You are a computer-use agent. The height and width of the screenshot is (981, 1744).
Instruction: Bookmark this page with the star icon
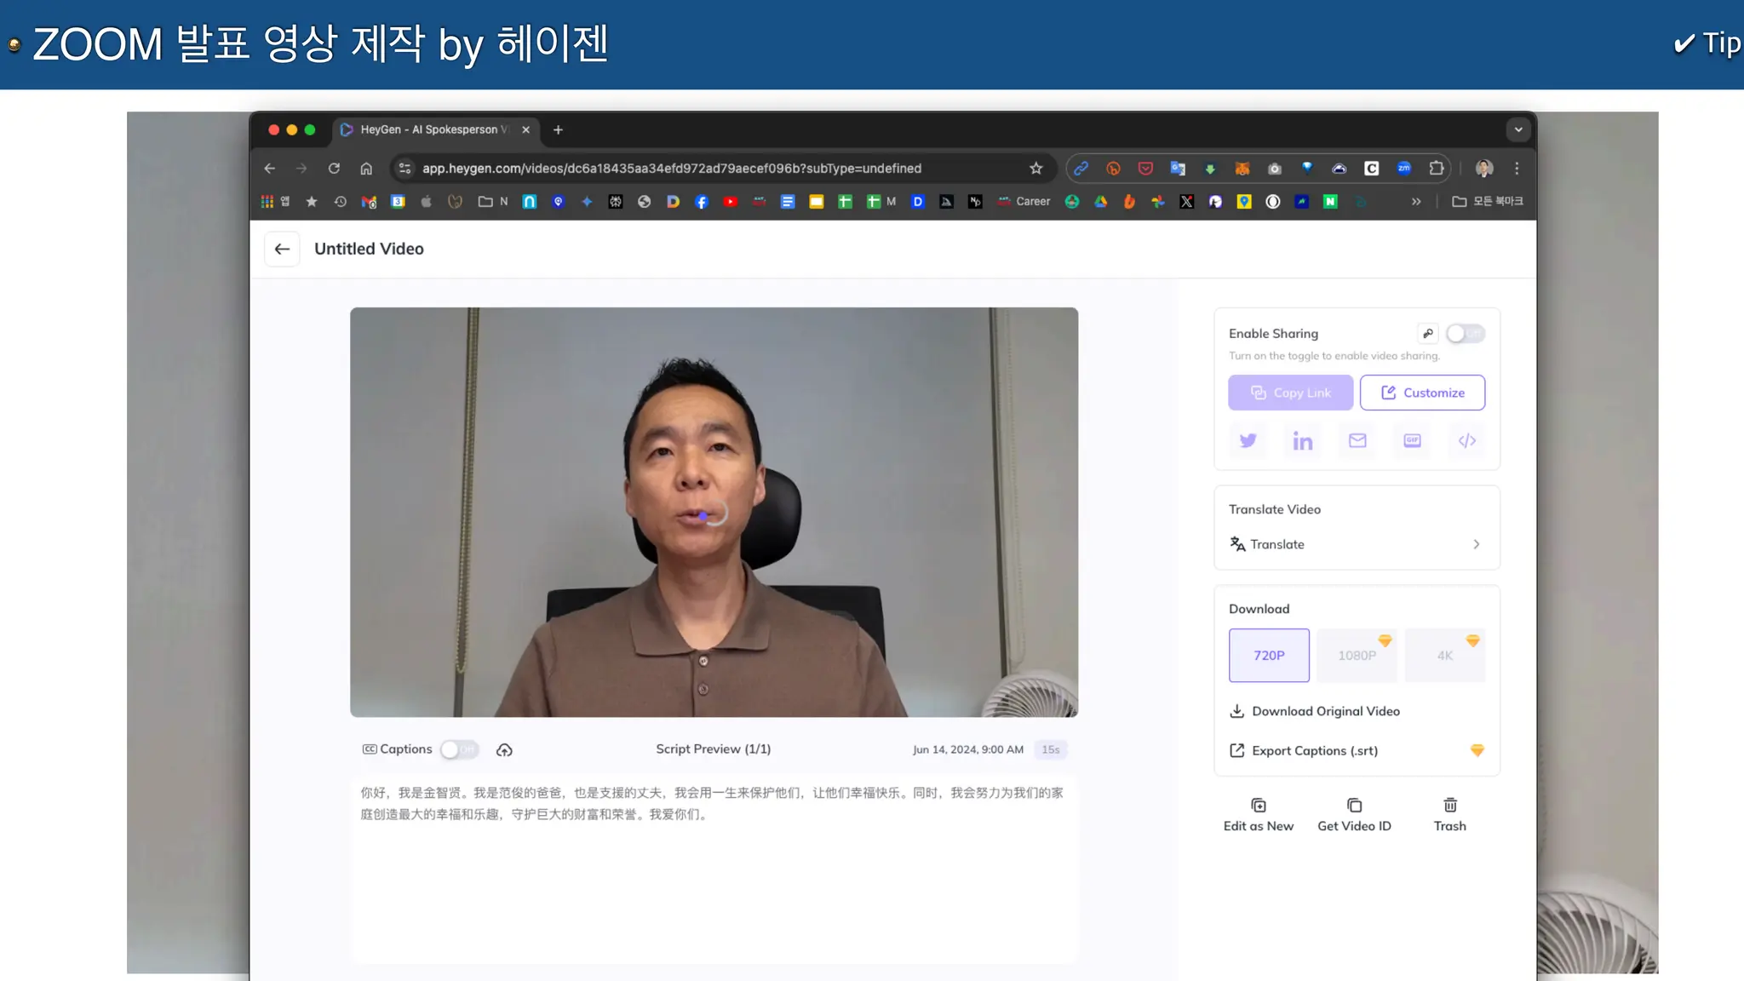pyautogui.click(x=1035, y=169)
